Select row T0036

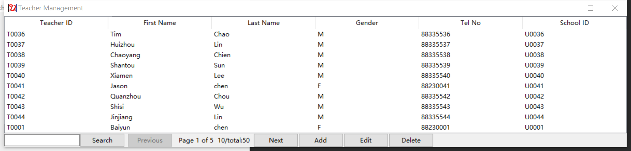315,34
